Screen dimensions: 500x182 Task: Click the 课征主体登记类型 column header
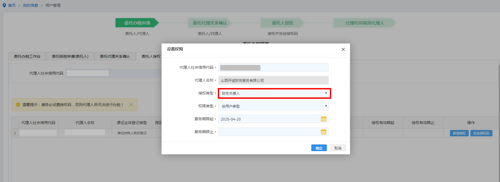pyautogui.click(x=132, y=123)
